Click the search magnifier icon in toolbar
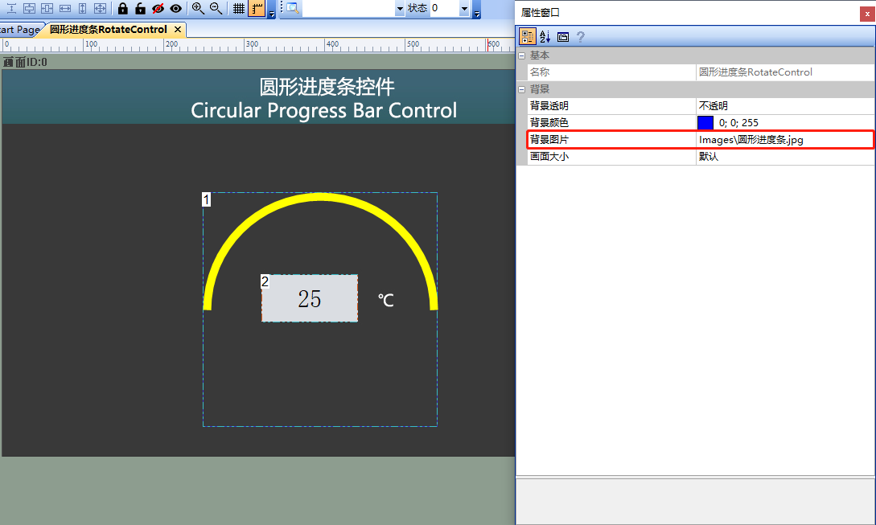Screen dimensions: 876x525 point(293,8)
